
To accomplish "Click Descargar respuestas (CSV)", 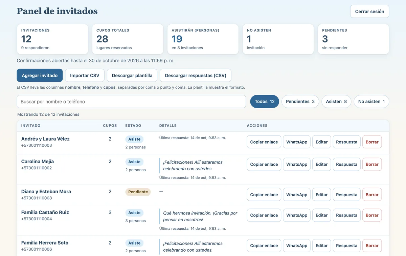I will point(196,76).
